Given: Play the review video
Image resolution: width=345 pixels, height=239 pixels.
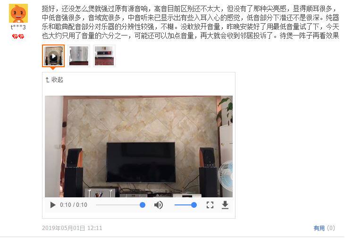Looking at the screenshot, I should point(53,205).
